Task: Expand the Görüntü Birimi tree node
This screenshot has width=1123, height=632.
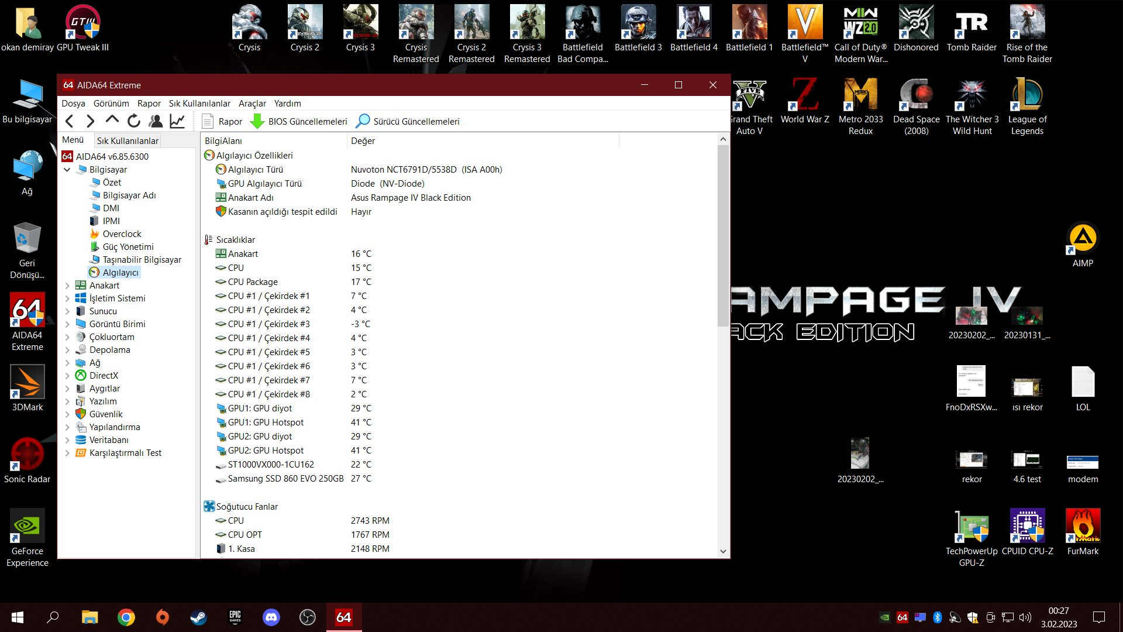Action: click(67, 324)
